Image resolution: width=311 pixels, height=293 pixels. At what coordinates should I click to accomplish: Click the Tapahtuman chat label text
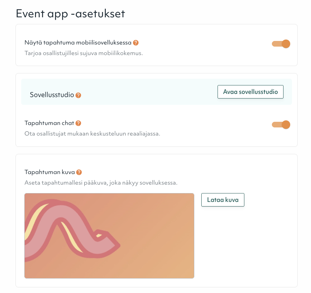click(x=49, y=123)
